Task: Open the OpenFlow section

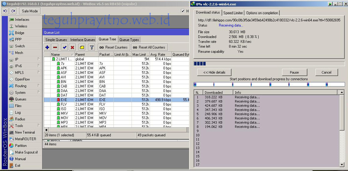Action: 22,79
